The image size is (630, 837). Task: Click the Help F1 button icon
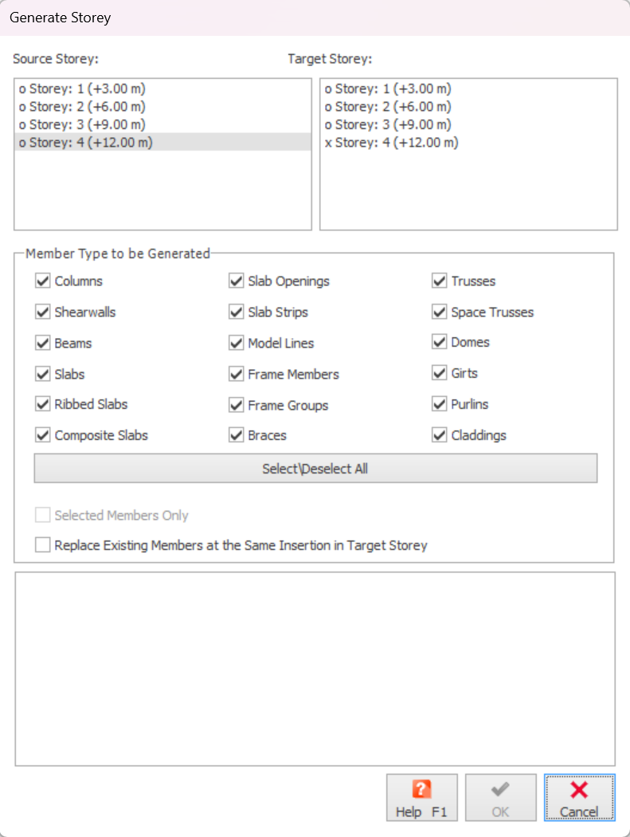pos(421,789)
